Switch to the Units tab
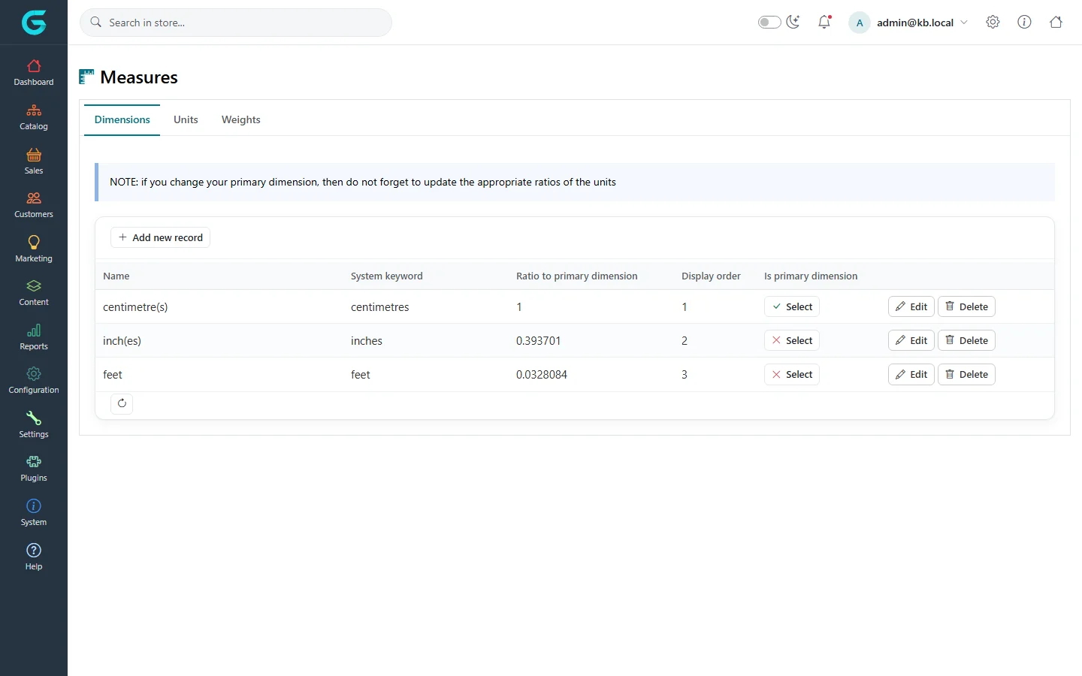The width and height of the screenshot is (1082, 676). point(186,119)
